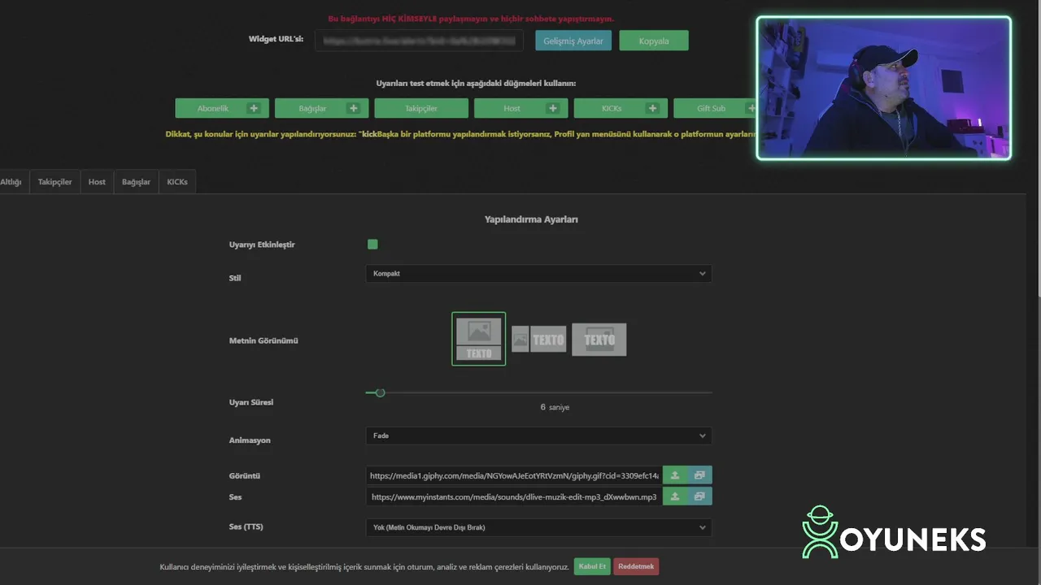Image resolution: width=1041 pixels, height=585 pixels.
Task: Upload a file for the Görüntü field
Action: pyautogui.click(x=675, y=475)
